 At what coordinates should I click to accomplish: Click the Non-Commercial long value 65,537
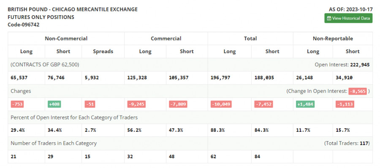19,78
